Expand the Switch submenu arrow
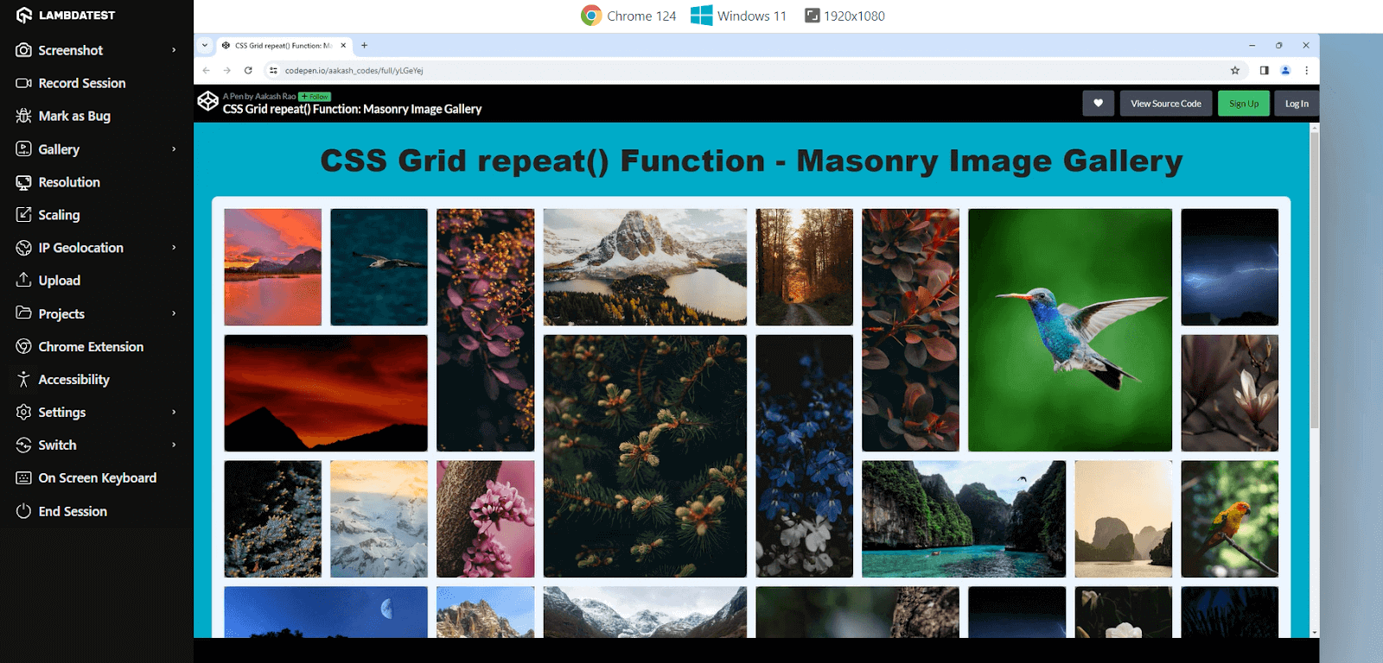 [174, 445]
